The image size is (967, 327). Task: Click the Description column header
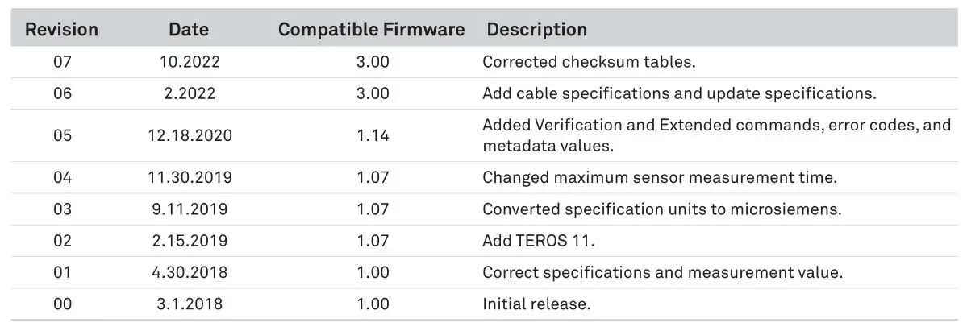coord(536,30)
